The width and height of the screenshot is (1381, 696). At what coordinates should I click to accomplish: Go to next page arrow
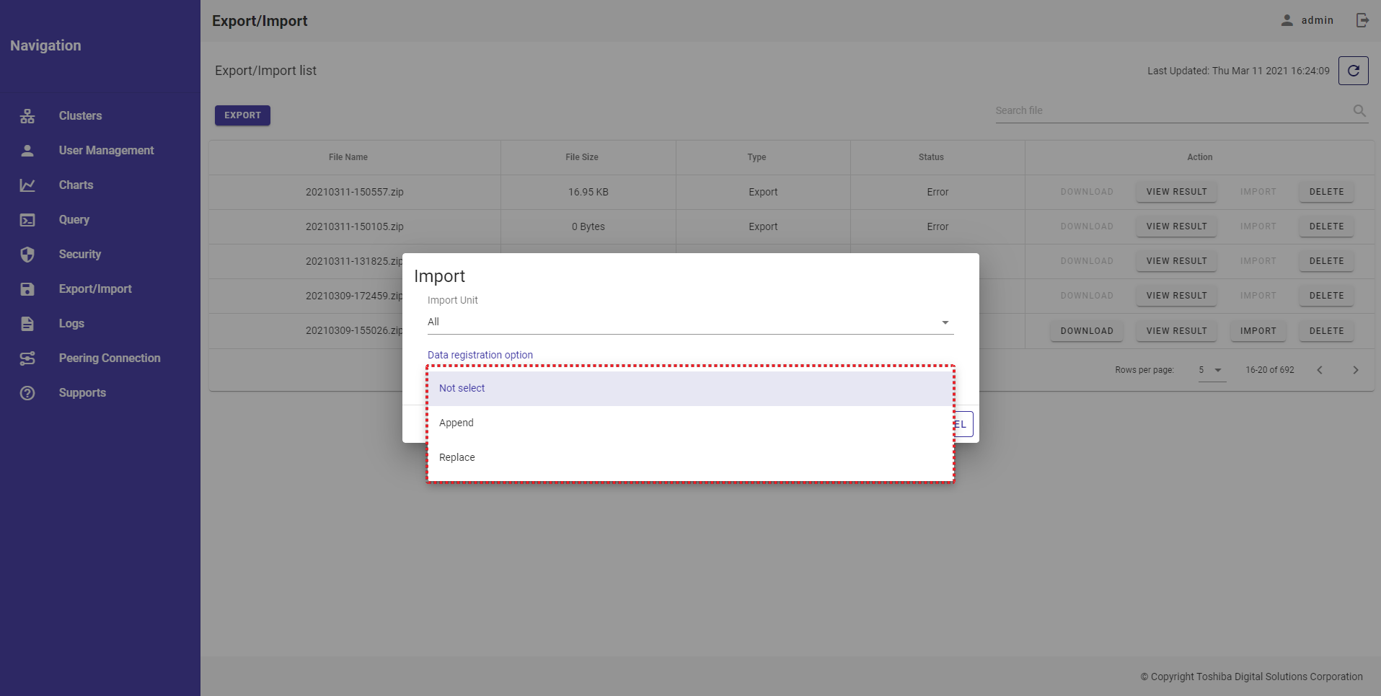(1356, 370)
